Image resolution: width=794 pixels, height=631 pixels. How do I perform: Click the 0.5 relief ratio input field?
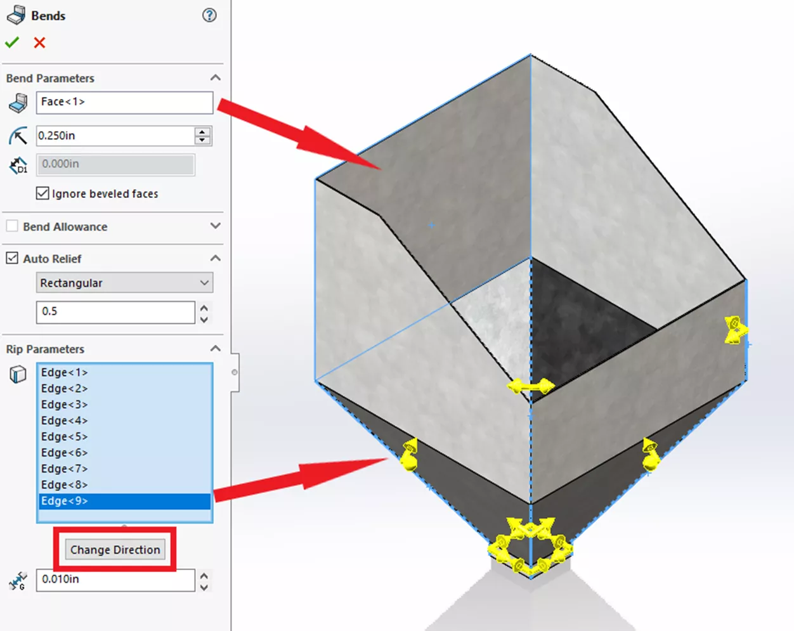click(x=114, y=312)
